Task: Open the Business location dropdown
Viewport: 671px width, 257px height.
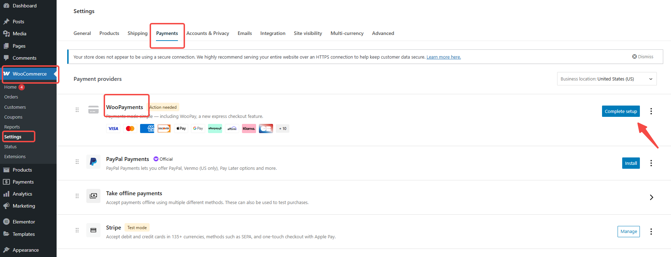Action: pyautogui.click(x=607, y=79)
